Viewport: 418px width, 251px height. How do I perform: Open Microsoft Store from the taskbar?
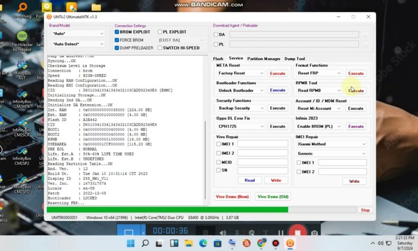pos(218,243)
